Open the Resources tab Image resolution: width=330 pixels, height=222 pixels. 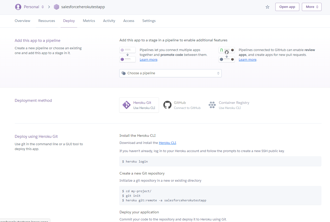(x=47, y=21)
